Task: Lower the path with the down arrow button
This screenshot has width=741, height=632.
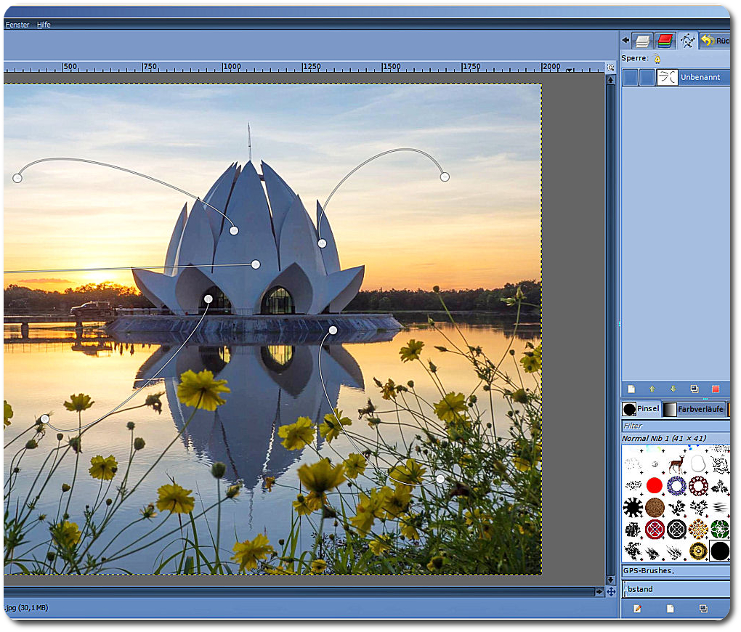Action: [x=673, y=389]
